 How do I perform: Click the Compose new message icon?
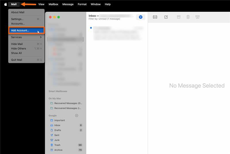(166, 17)
